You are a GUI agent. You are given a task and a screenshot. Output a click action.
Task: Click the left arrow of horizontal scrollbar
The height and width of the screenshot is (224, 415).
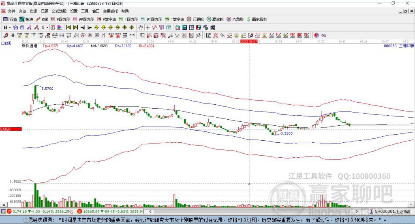point(150,211)
